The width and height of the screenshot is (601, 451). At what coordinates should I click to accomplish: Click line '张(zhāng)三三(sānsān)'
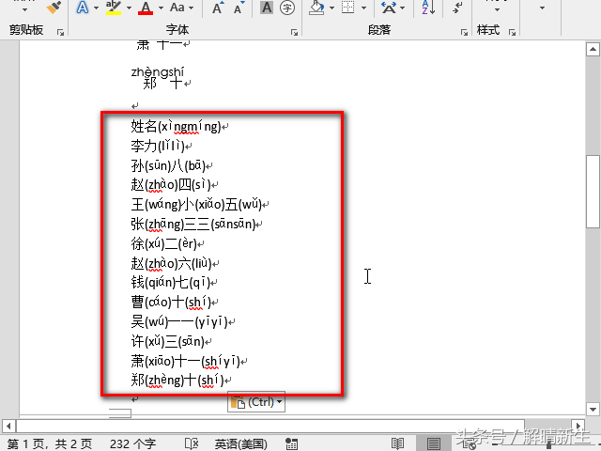click(193, 225)
